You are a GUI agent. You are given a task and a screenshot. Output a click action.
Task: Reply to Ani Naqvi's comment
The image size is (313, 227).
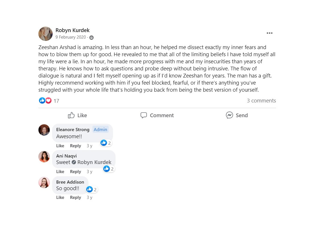click(75, 172)
